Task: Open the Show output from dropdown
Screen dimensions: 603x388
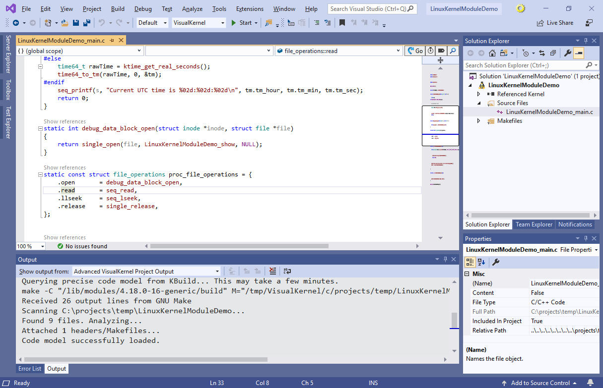Action: pos(146,271)
